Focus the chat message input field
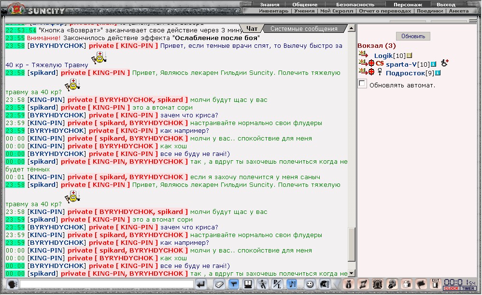The height and width of the screenshot is (295, 482). (107, 284)
